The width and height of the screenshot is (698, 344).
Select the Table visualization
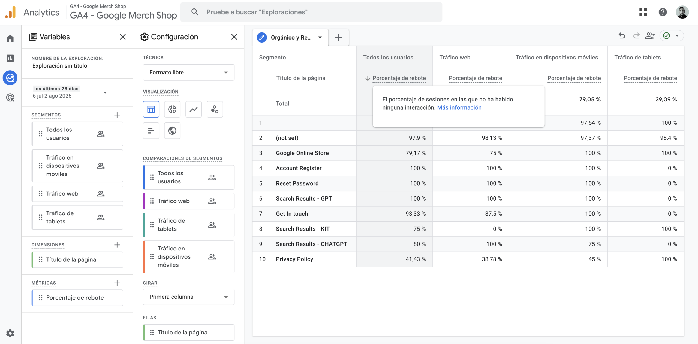[151, 109]
